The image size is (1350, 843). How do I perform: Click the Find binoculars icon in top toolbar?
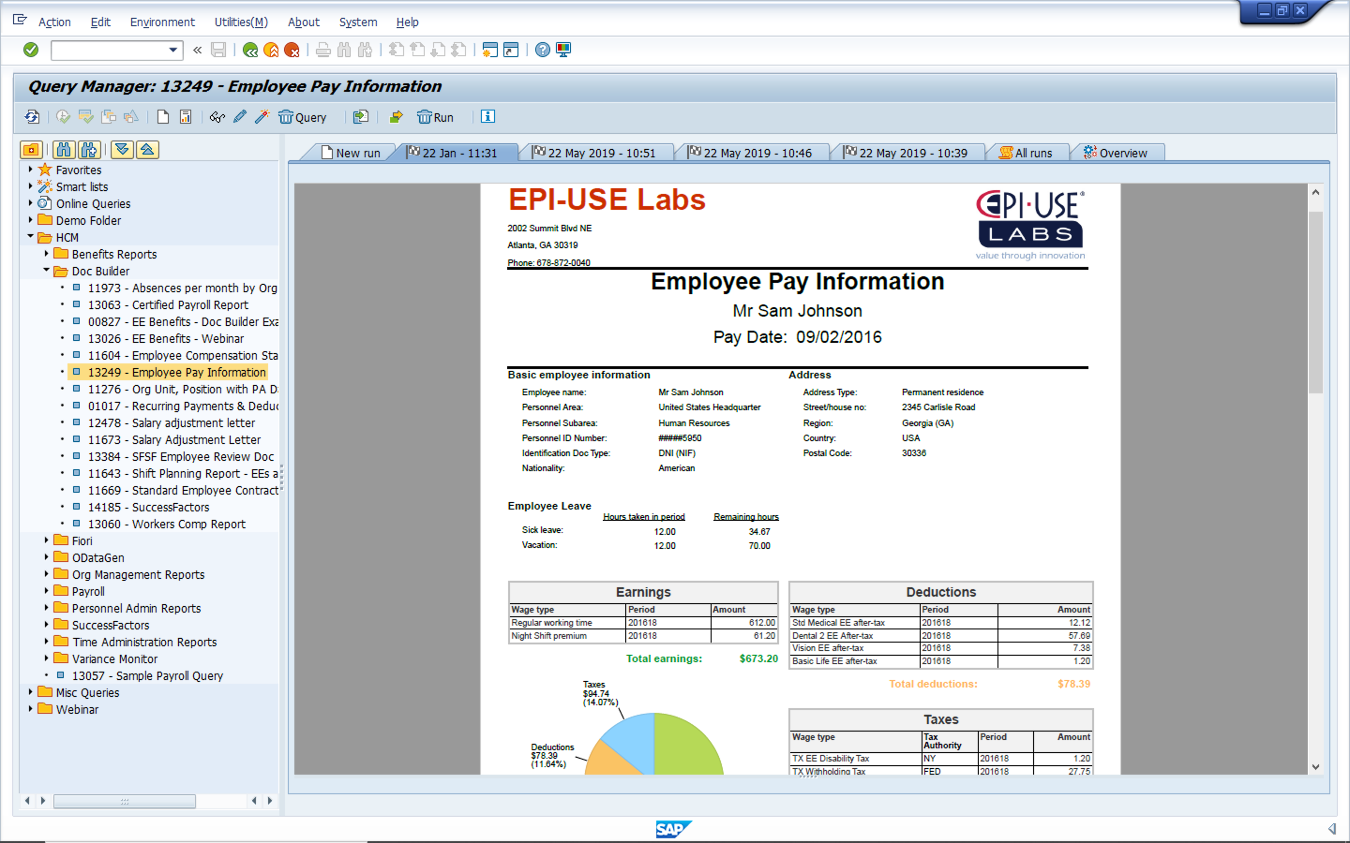click(344, 50)
